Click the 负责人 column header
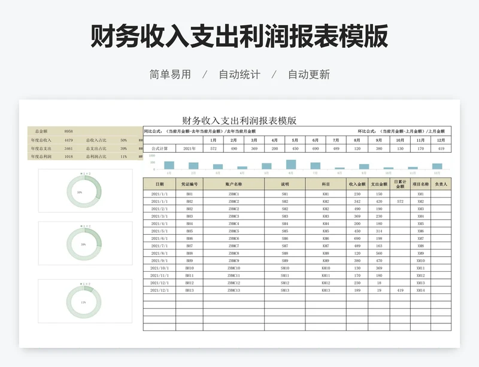This screenshot has width=479, height=367. click(441, 184)
